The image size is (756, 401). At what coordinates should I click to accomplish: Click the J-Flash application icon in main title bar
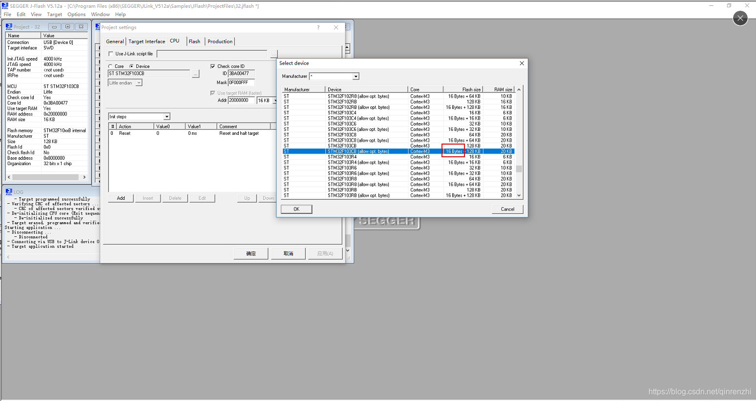click(5, 5)
